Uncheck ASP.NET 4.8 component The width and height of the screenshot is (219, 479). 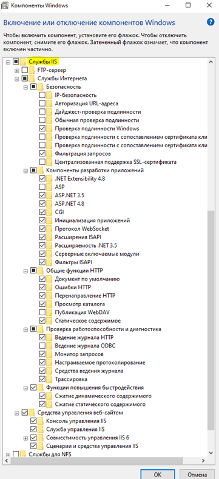pyautogui.click(x=42, y=203)
